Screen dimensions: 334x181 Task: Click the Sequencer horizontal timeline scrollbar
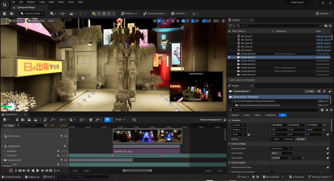coord(137,171)
